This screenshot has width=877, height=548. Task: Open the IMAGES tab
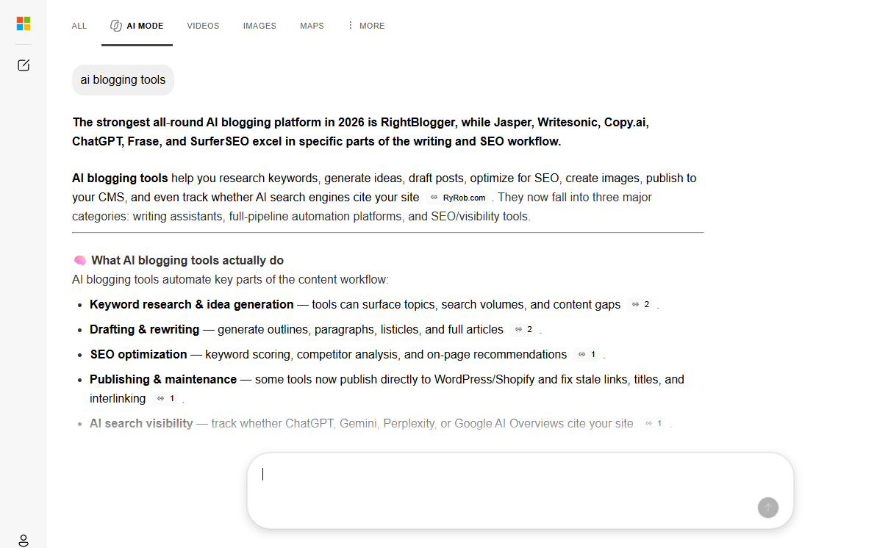click(x=259, y=26)
